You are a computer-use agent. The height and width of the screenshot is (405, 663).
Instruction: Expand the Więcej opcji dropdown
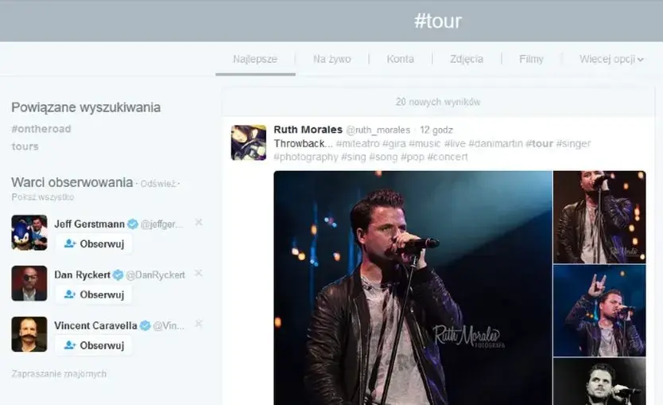click(611, 59)
